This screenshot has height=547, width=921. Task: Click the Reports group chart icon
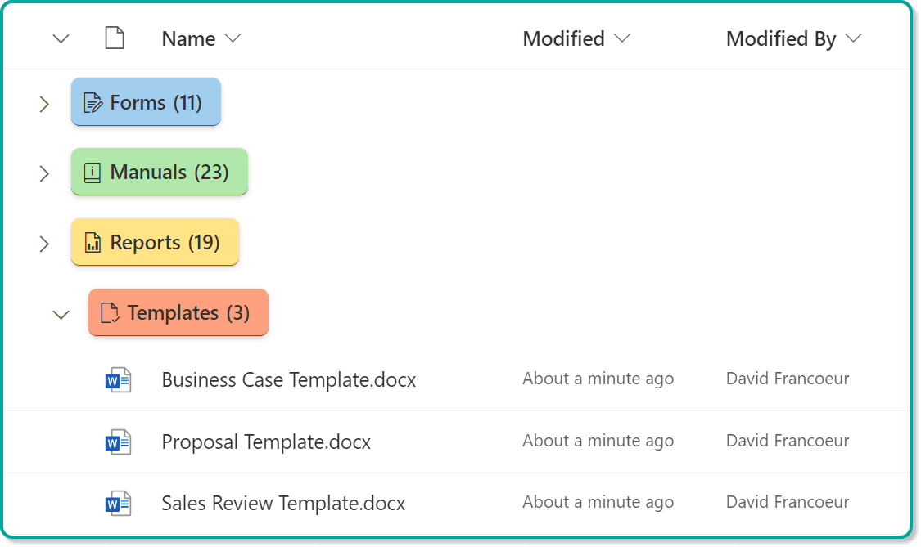point(93,242)
